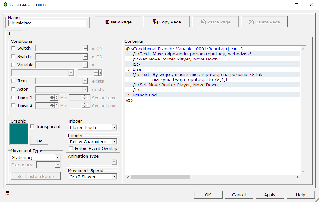Click the Contents scroll left arrow
Screen dimensions: 319x202
click(x=128, y=177)
